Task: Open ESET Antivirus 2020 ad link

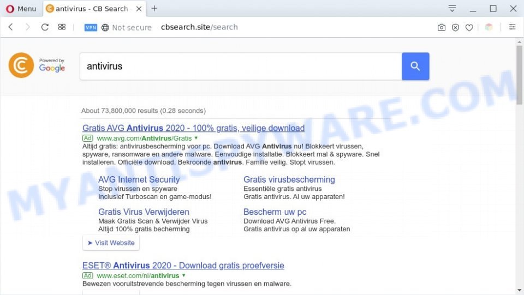Action: (183, 266)
